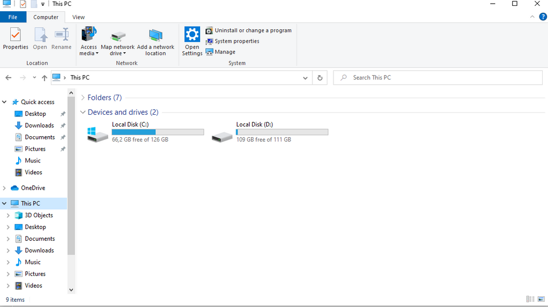Click Uninstall or change a program

(249, 30)
